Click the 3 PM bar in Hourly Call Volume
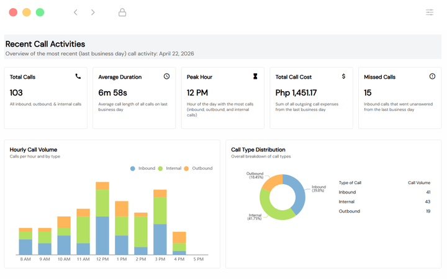Image resolution: width=447 pixels, height=279 pixels. click(x=160, y=226)
